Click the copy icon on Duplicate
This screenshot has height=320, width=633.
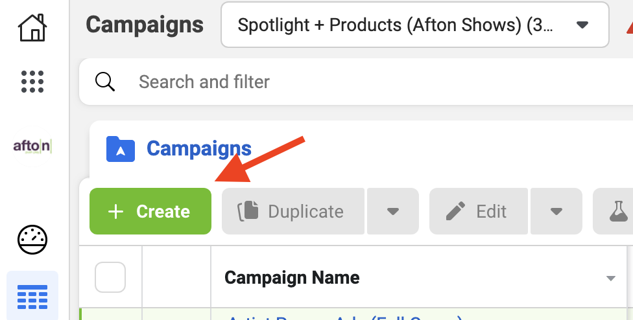point(248,211)
